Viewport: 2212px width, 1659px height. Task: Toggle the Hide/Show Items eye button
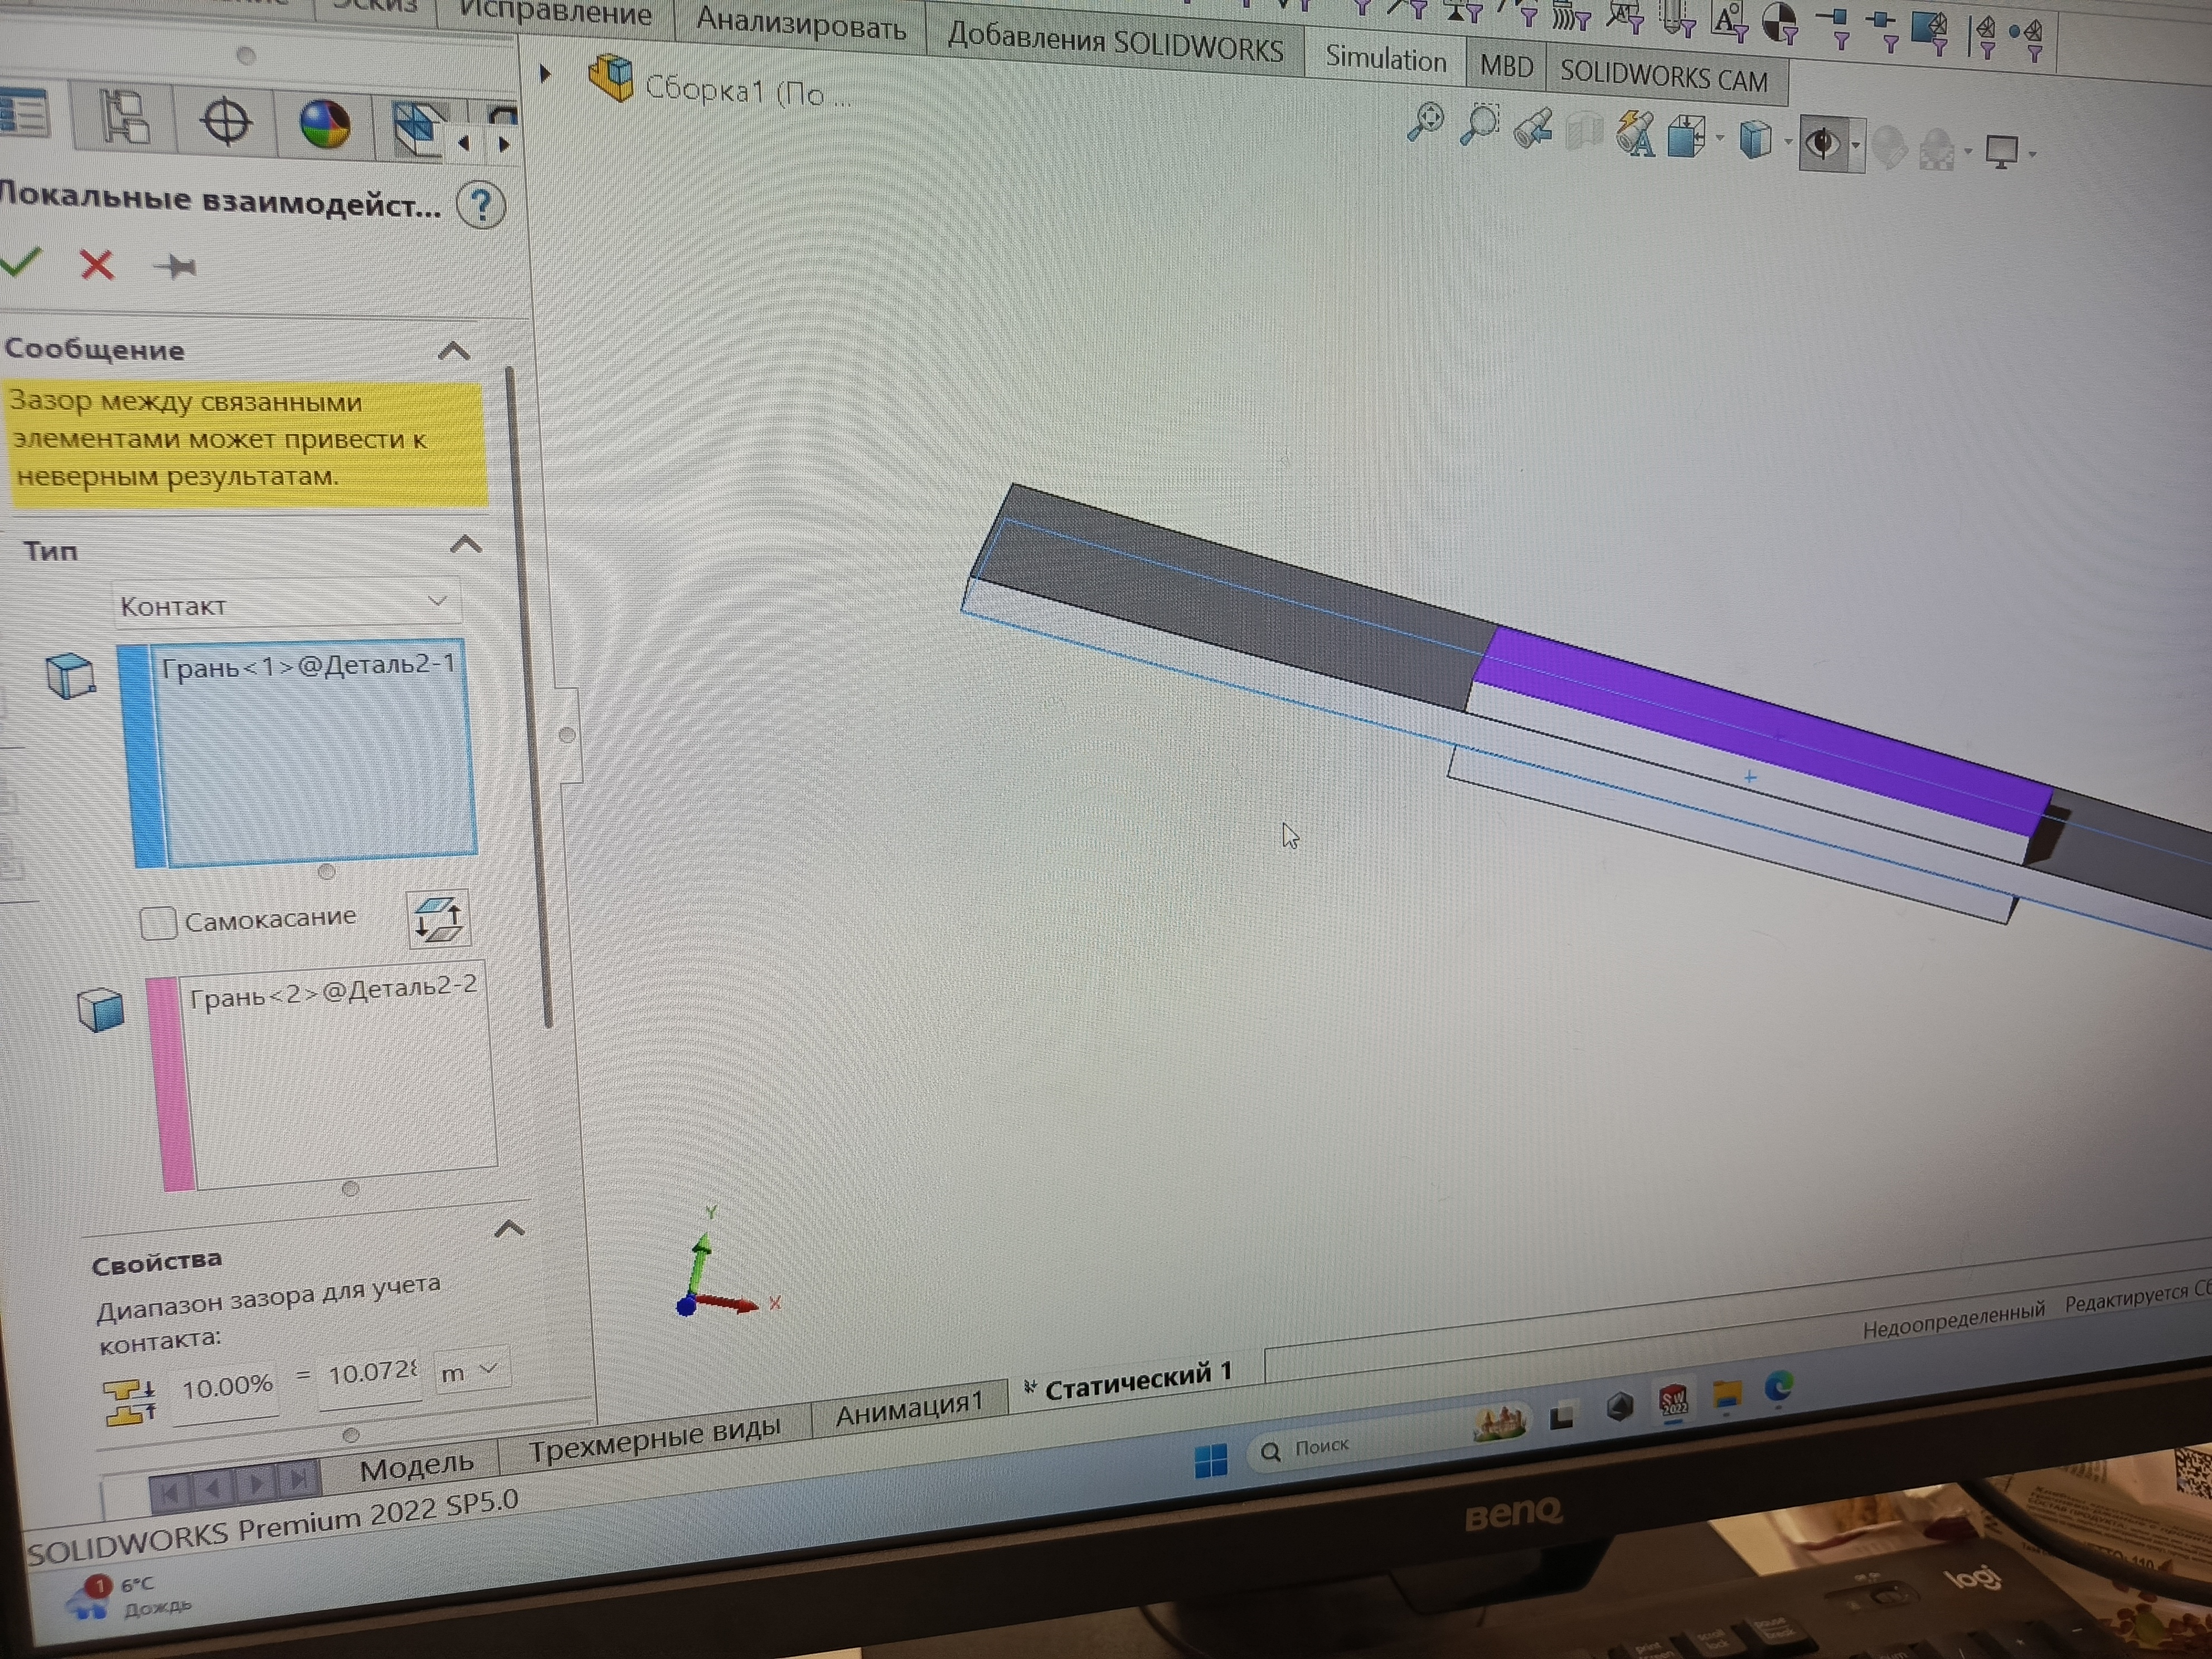coord(1822,144)
